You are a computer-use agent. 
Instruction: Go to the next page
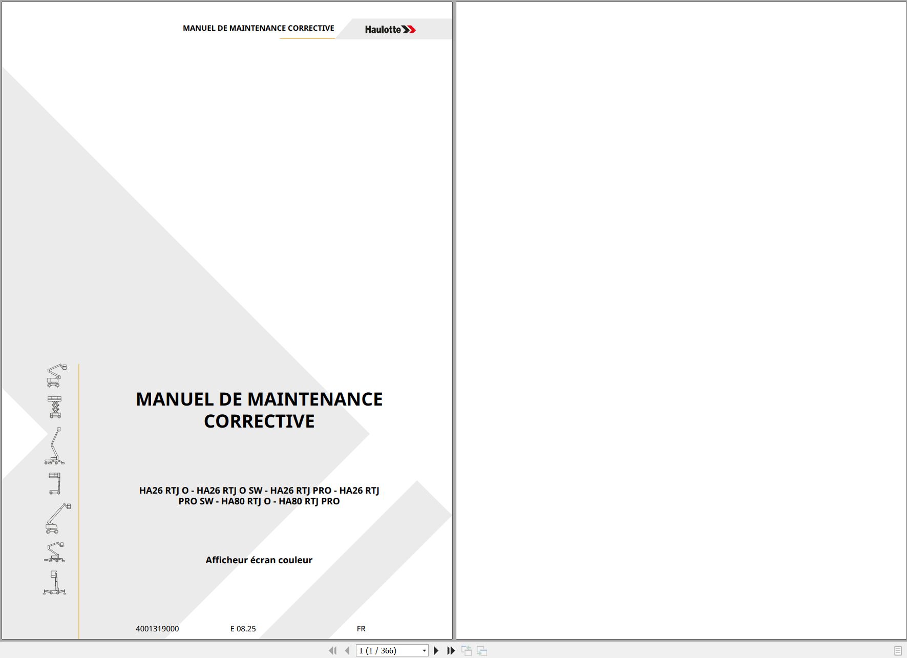coord(436,650)
